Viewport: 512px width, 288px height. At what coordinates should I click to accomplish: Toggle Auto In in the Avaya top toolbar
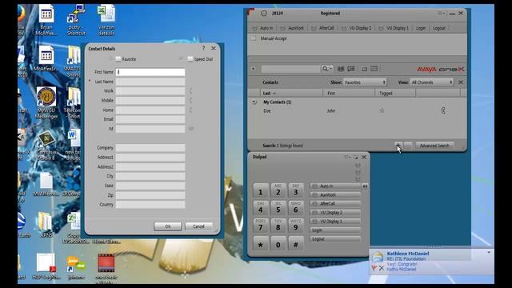263,28
